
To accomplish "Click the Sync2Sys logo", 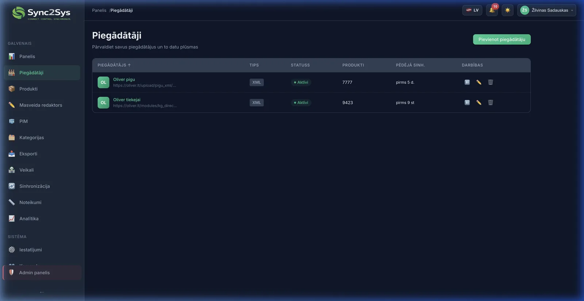I will point(42,13).
